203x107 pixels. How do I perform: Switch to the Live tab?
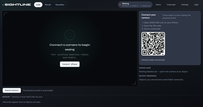[x=38, y=5]
